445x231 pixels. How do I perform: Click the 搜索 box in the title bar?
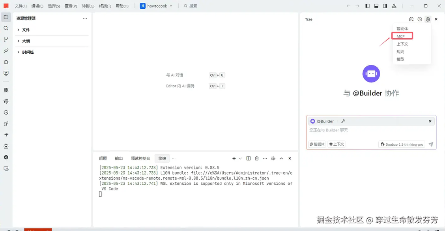[x=190, y=6]
